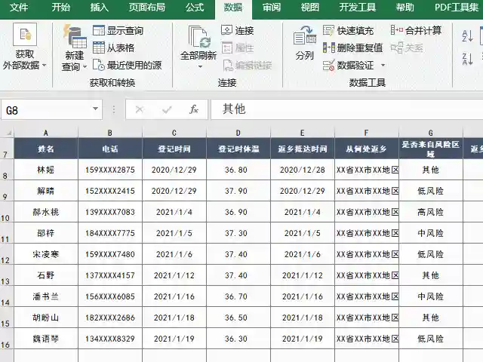The height and width of the screenshot is (362, 483).
Task: Click 删除重复值
Action: (352, 48)
